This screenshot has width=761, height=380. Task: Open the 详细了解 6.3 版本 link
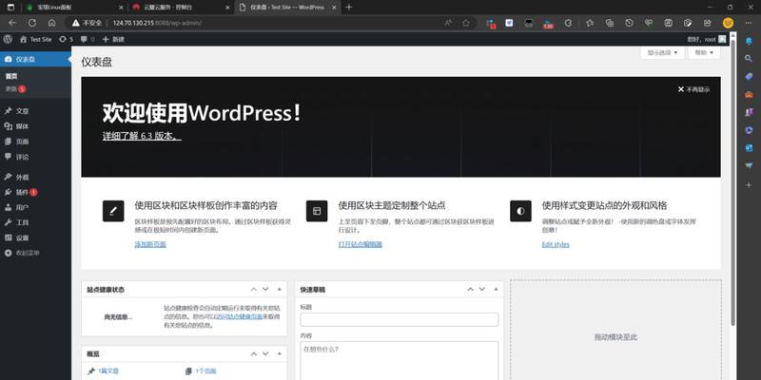[x=142, y=136]
